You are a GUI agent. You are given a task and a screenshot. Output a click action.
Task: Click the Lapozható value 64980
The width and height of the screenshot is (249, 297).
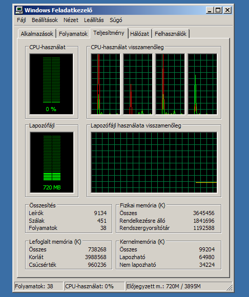click(x=207, y=257)
